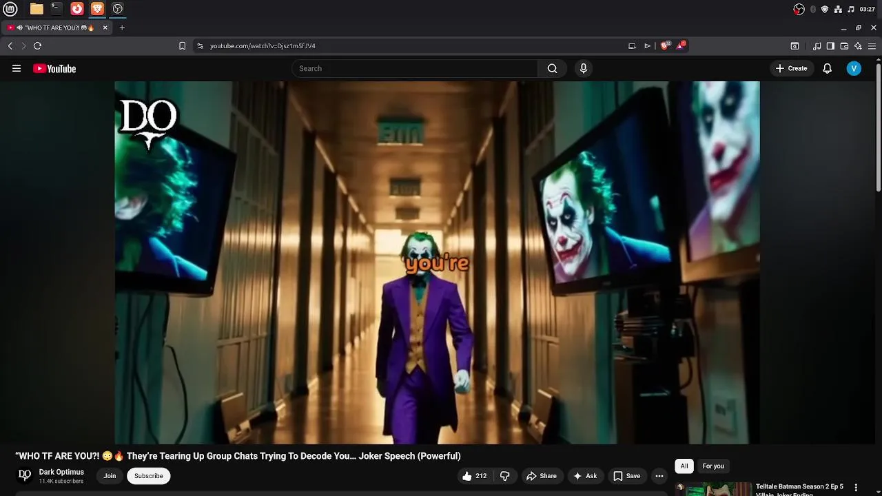Click the YouTube Search field
Image resolution: width=882 pixels, height=496 pixels.
(x=415, y=68)
